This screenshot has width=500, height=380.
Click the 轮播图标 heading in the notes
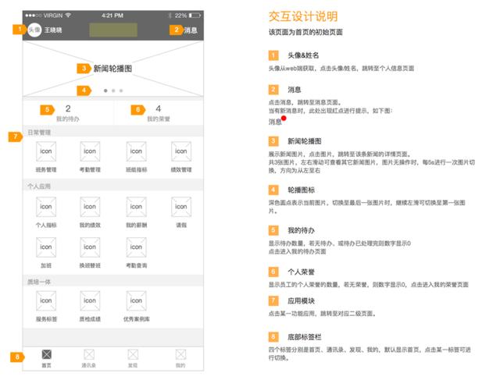[302, 190]
